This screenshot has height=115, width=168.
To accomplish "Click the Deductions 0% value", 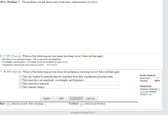I will point(158,78).
